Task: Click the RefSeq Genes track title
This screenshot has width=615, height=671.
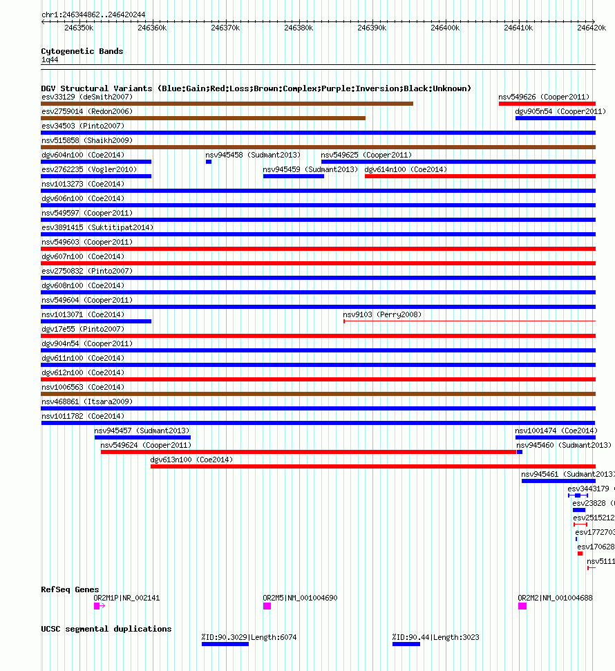Action: pos(70,589)
